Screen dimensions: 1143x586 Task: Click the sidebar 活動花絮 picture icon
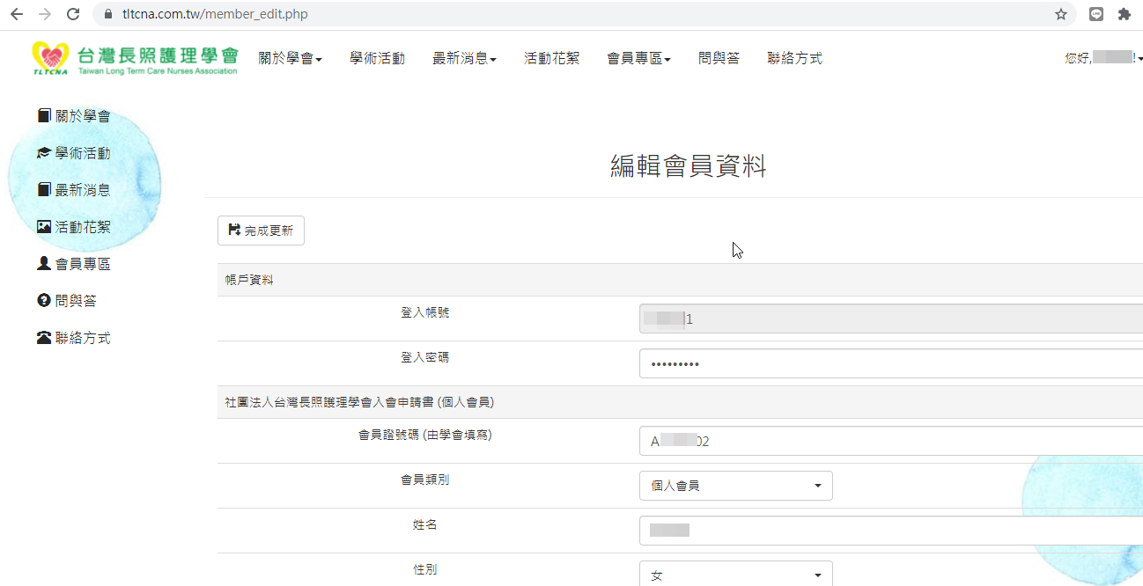[x=44, y=227]
